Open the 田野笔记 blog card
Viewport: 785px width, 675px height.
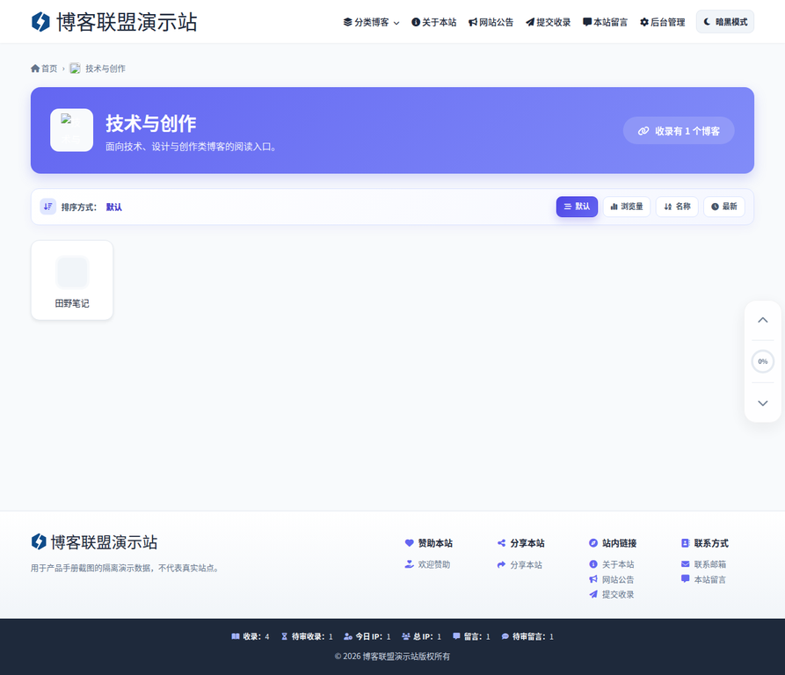coord(72,280)
